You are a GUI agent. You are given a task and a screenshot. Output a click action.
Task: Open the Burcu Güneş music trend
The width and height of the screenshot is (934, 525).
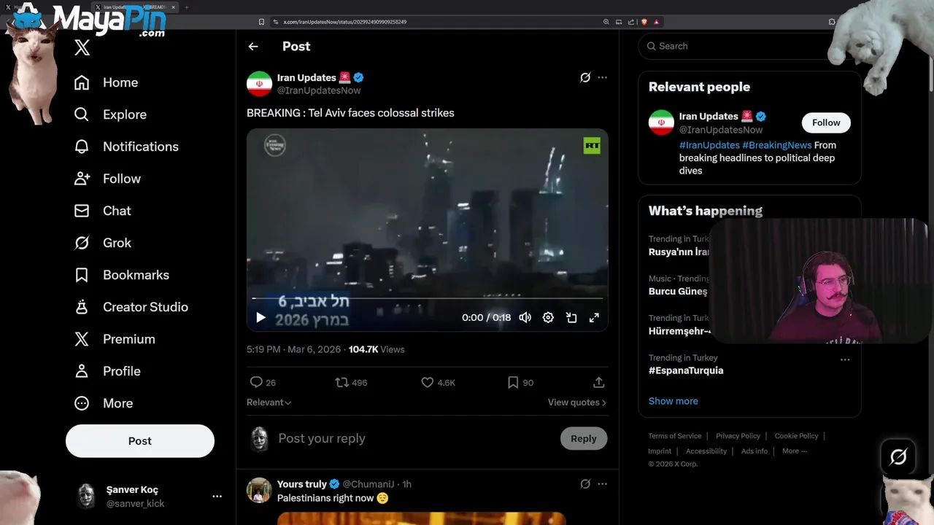[678, 292]
